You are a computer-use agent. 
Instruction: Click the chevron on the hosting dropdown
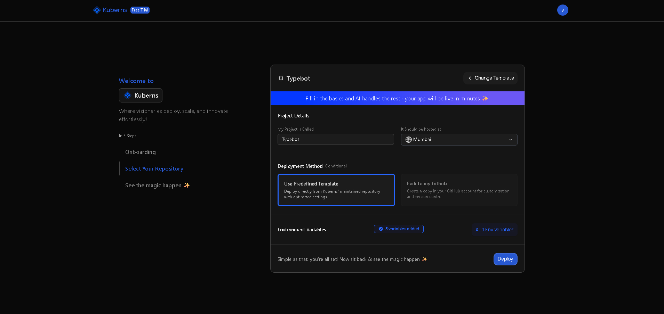511,139
